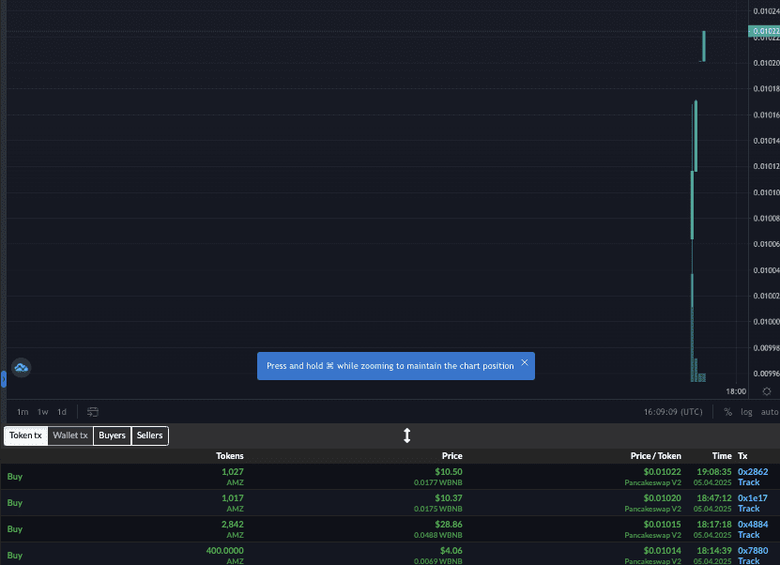Open transaction link 0x4884

[x=753, y=525]
